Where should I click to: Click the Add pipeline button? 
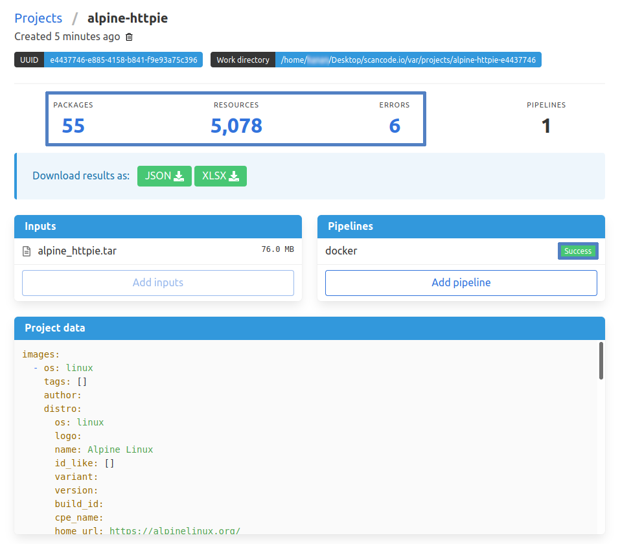tap(461, 282)
